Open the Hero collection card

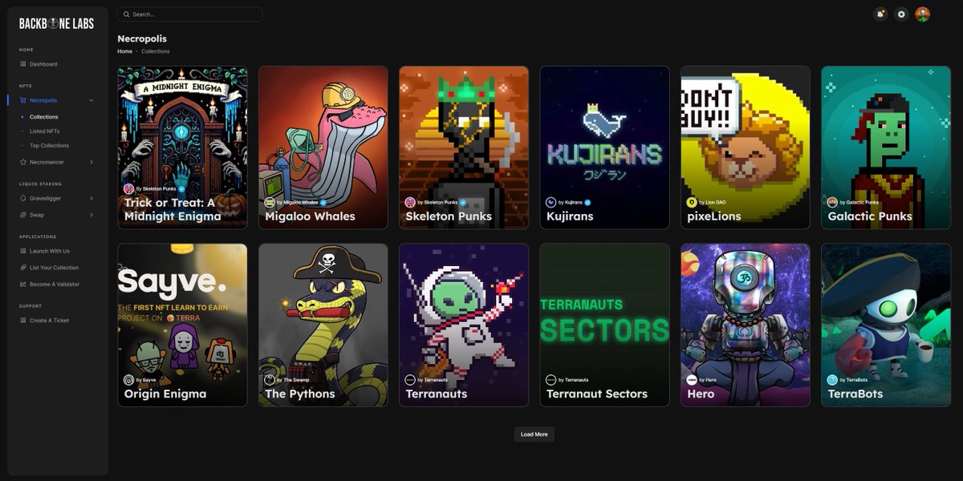pos(746,325)
